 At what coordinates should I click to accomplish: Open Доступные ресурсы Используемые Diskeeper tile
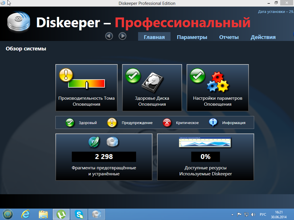[x=206, y=157]
